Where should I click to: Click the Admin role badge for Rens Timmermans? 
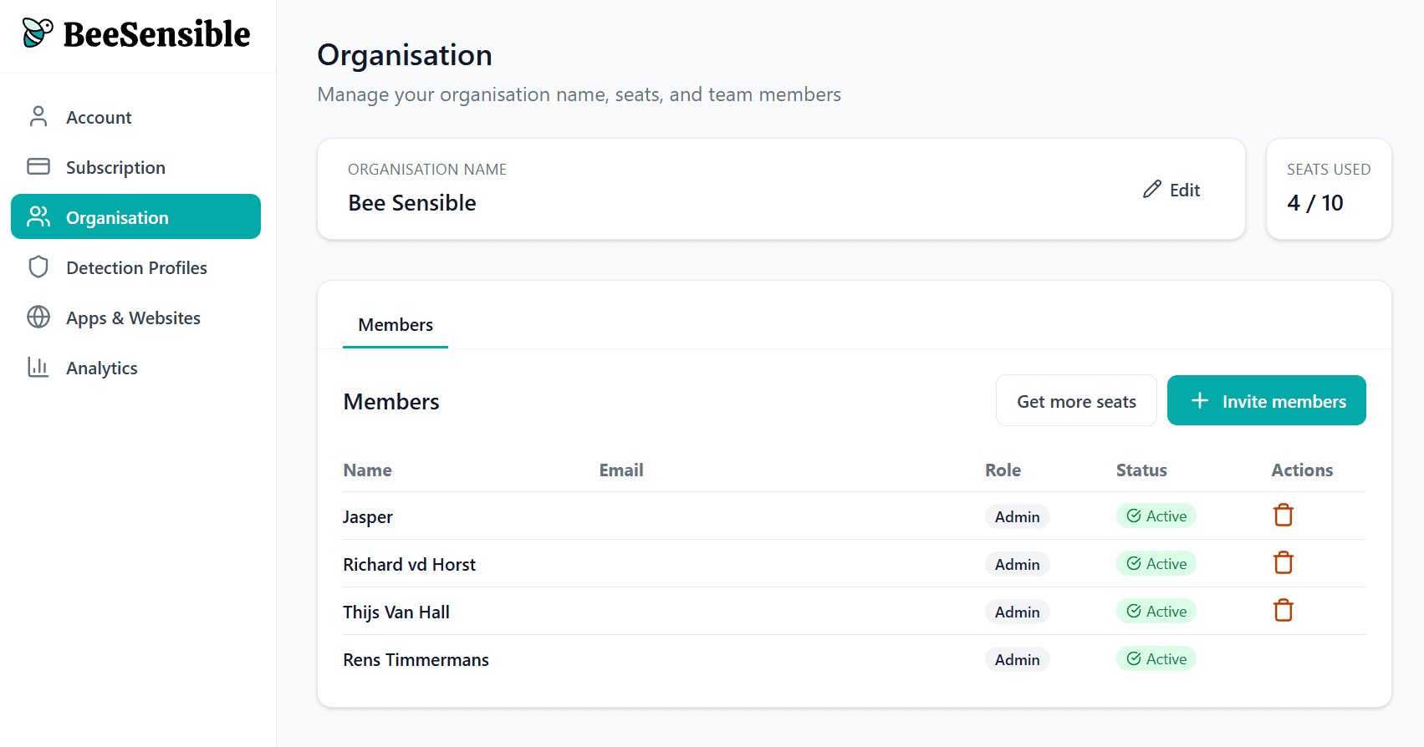(x=1017, y=660)
